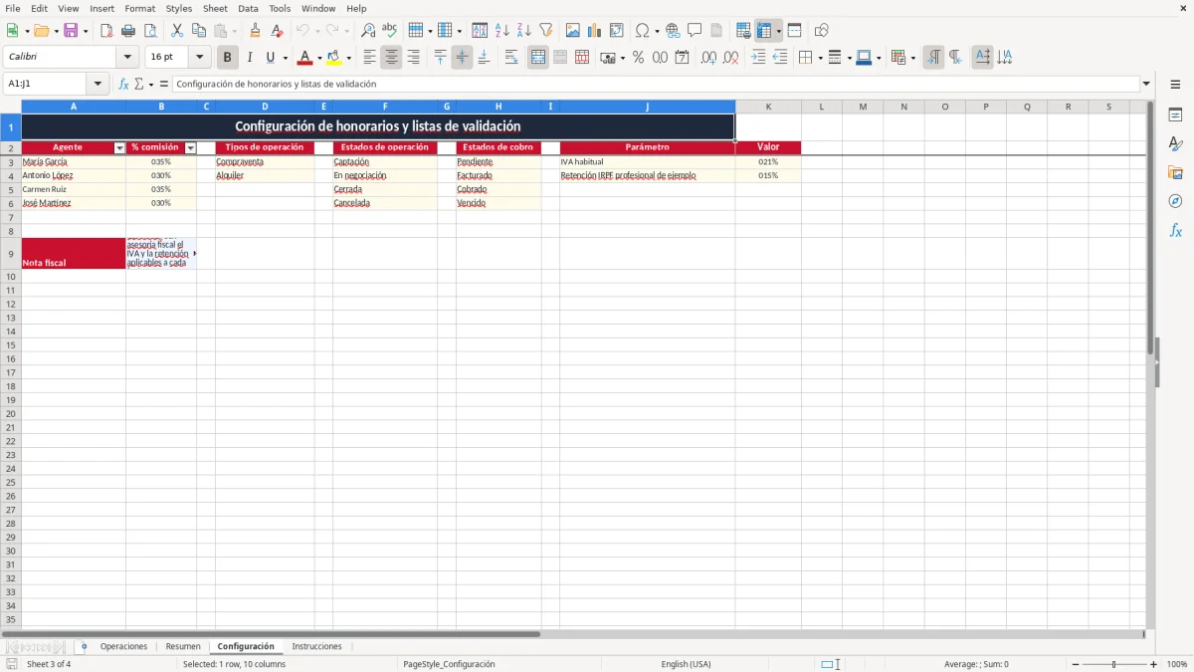Export directly as PDF
The width and height of the screenshot is (1194, 672).
coord(106,31)
